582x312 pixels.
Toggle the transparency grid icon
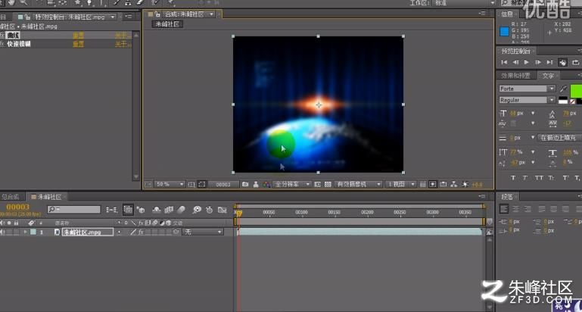coord(328,184)
